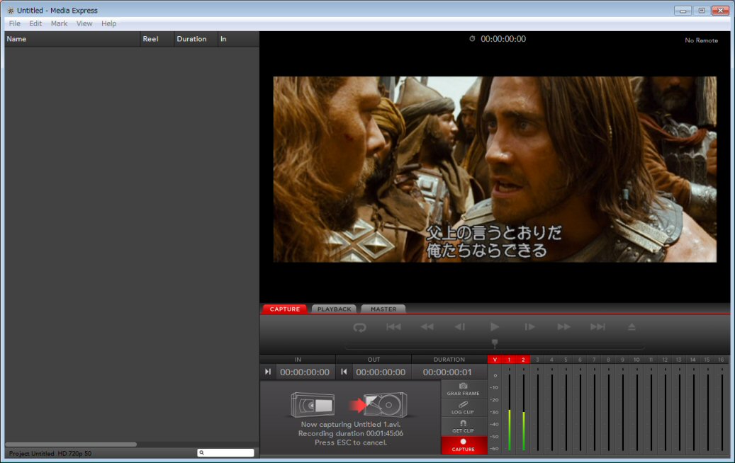735x463 pixels.
Task: Select the DURATION timecode field
Action: [448, 372]
